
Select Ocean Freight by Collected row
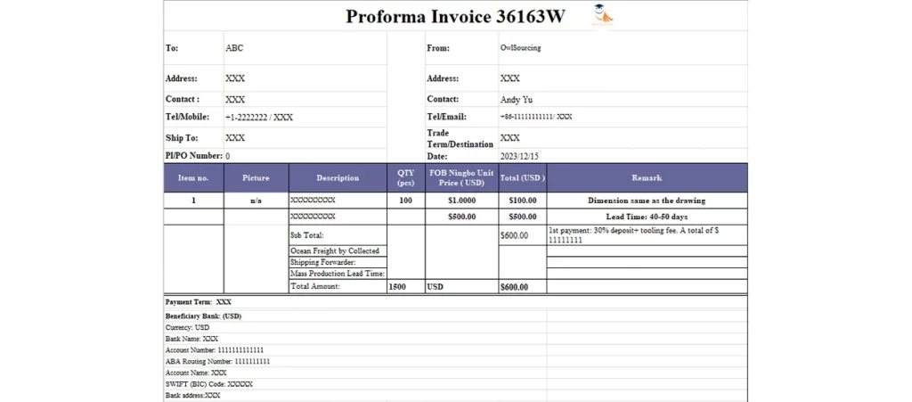pos(338,250)
